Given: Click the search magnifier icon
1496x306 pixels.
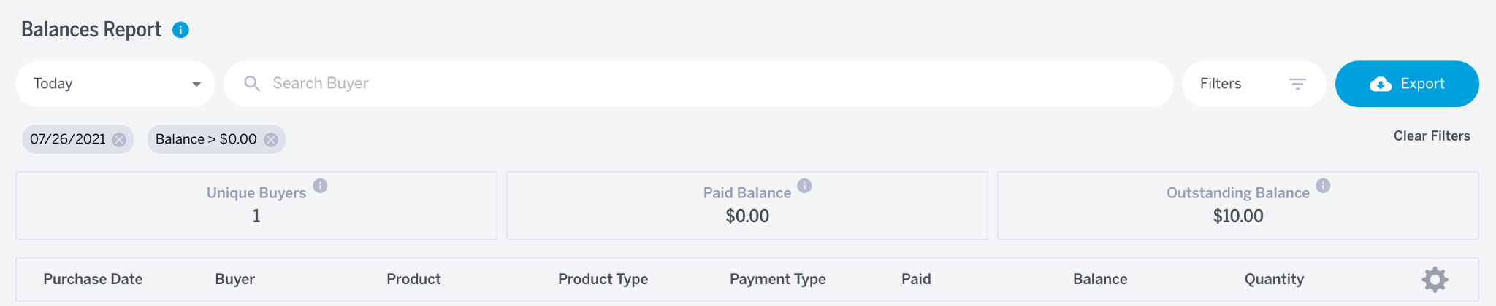Looking at the screenshot, I should pyautogui.click(x=252, y=84).
